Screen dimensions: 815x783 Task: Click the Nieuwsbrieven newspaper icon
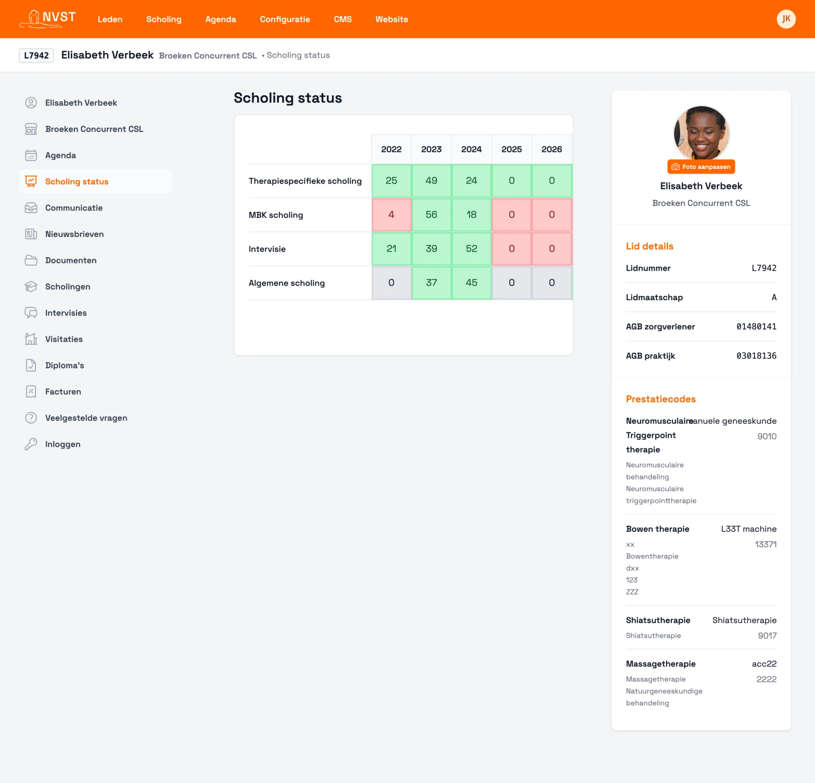31,234
